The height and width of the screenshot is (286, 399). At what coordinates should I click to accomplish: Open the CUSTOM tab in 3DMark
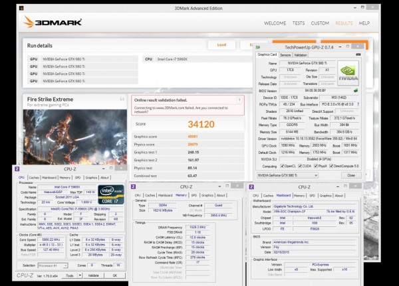click(320, 23)
